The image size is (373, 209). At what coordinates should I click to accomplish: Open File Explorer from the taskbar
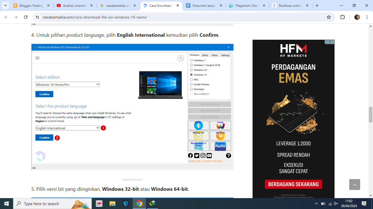click(113, 204)
